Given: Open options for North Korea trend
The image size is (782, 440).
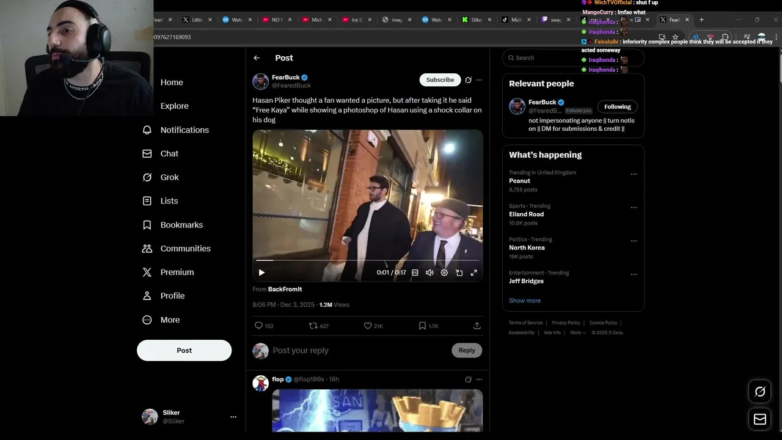Looking at the screenshot, I should pyautogui.click(x=634, y=241).
